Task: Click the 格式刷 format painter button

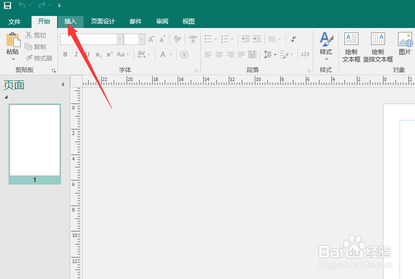Action: (x=39, y=58)
